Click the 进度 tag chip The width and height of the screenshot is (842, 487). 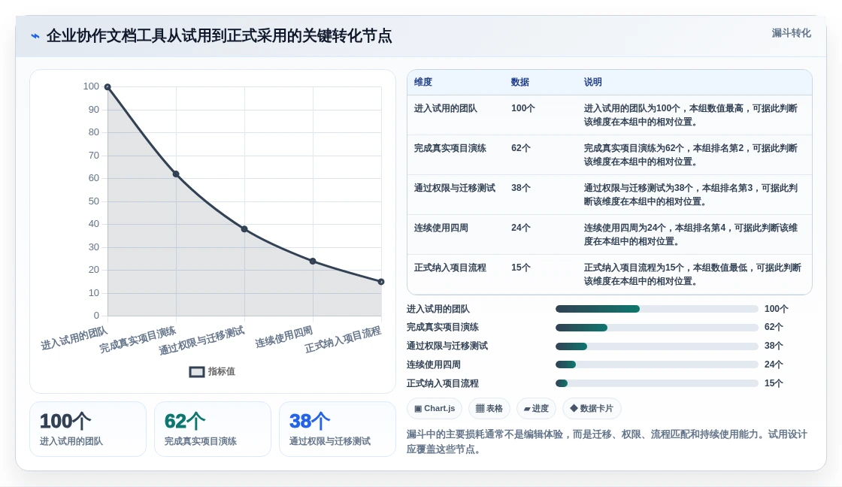point(536,409)
